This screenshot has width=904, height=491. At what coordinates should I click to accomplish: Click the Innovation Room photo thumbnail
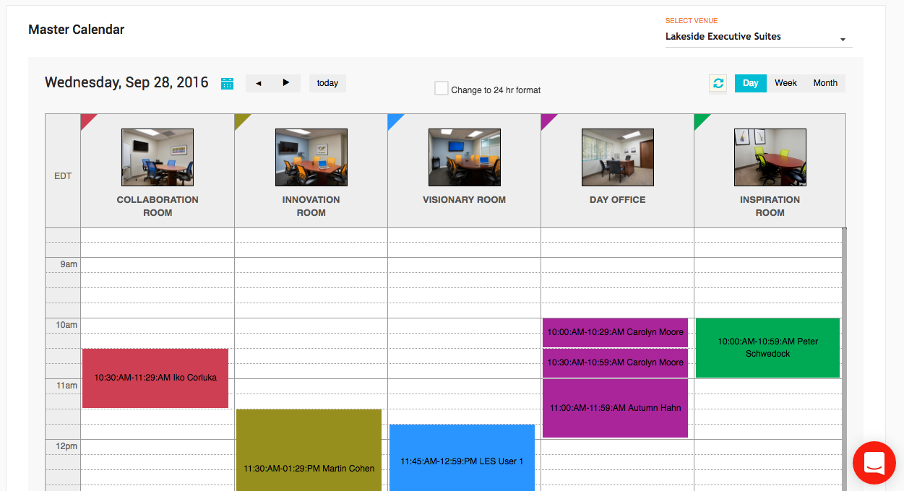[x=311, y=157]
